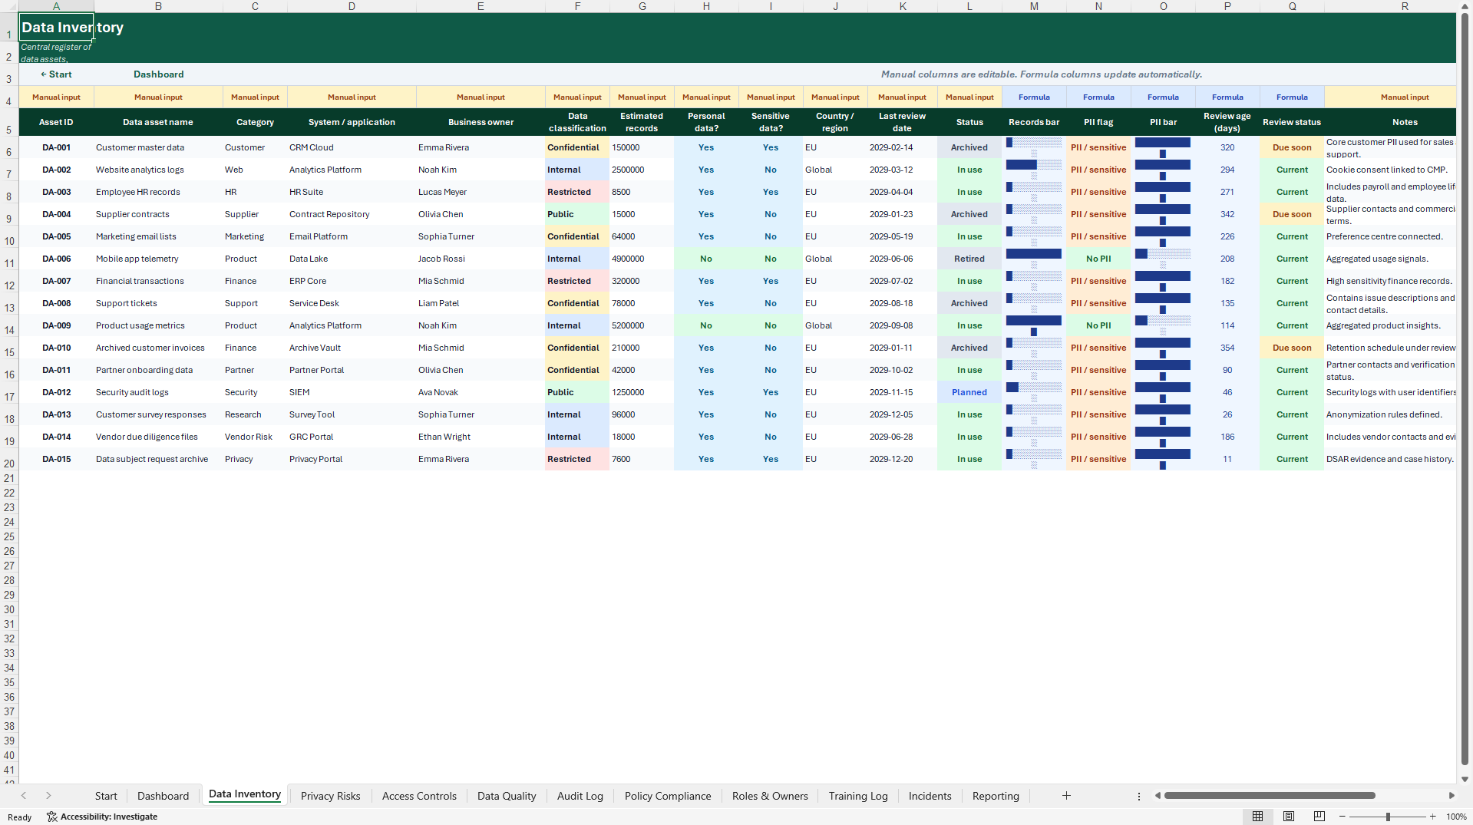Viewport: 1473px width, 825px height.
Task: Click the zoom slider handle
Action: (1388, 817)
